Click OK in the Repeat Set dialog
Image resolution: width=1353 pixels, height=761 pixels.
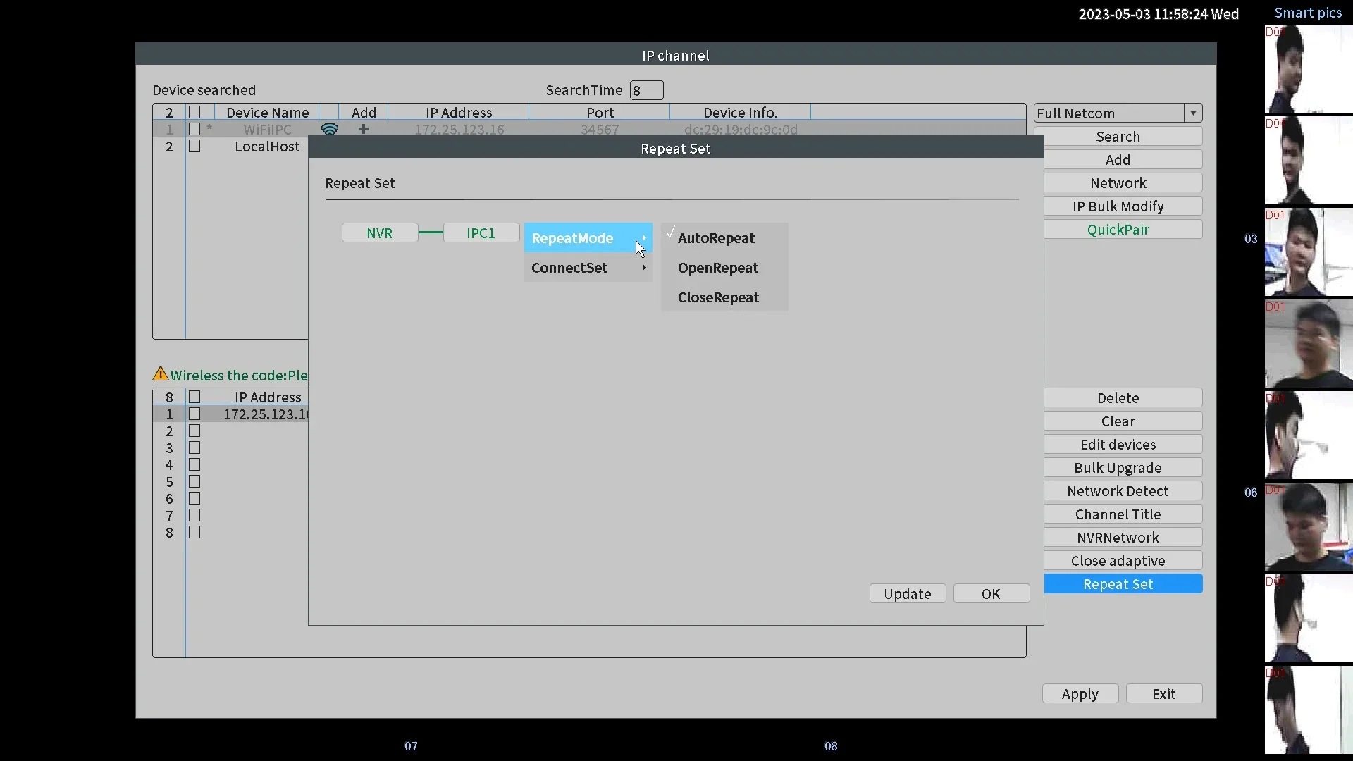991,594
